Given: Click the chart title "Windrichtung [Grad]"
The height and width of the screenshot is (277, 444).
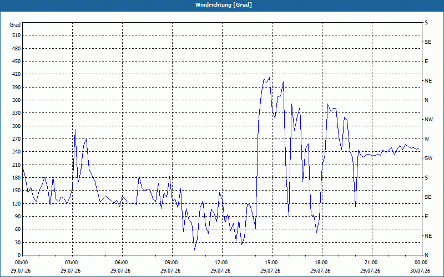Looking at the screenshot, I should (224, 5).
